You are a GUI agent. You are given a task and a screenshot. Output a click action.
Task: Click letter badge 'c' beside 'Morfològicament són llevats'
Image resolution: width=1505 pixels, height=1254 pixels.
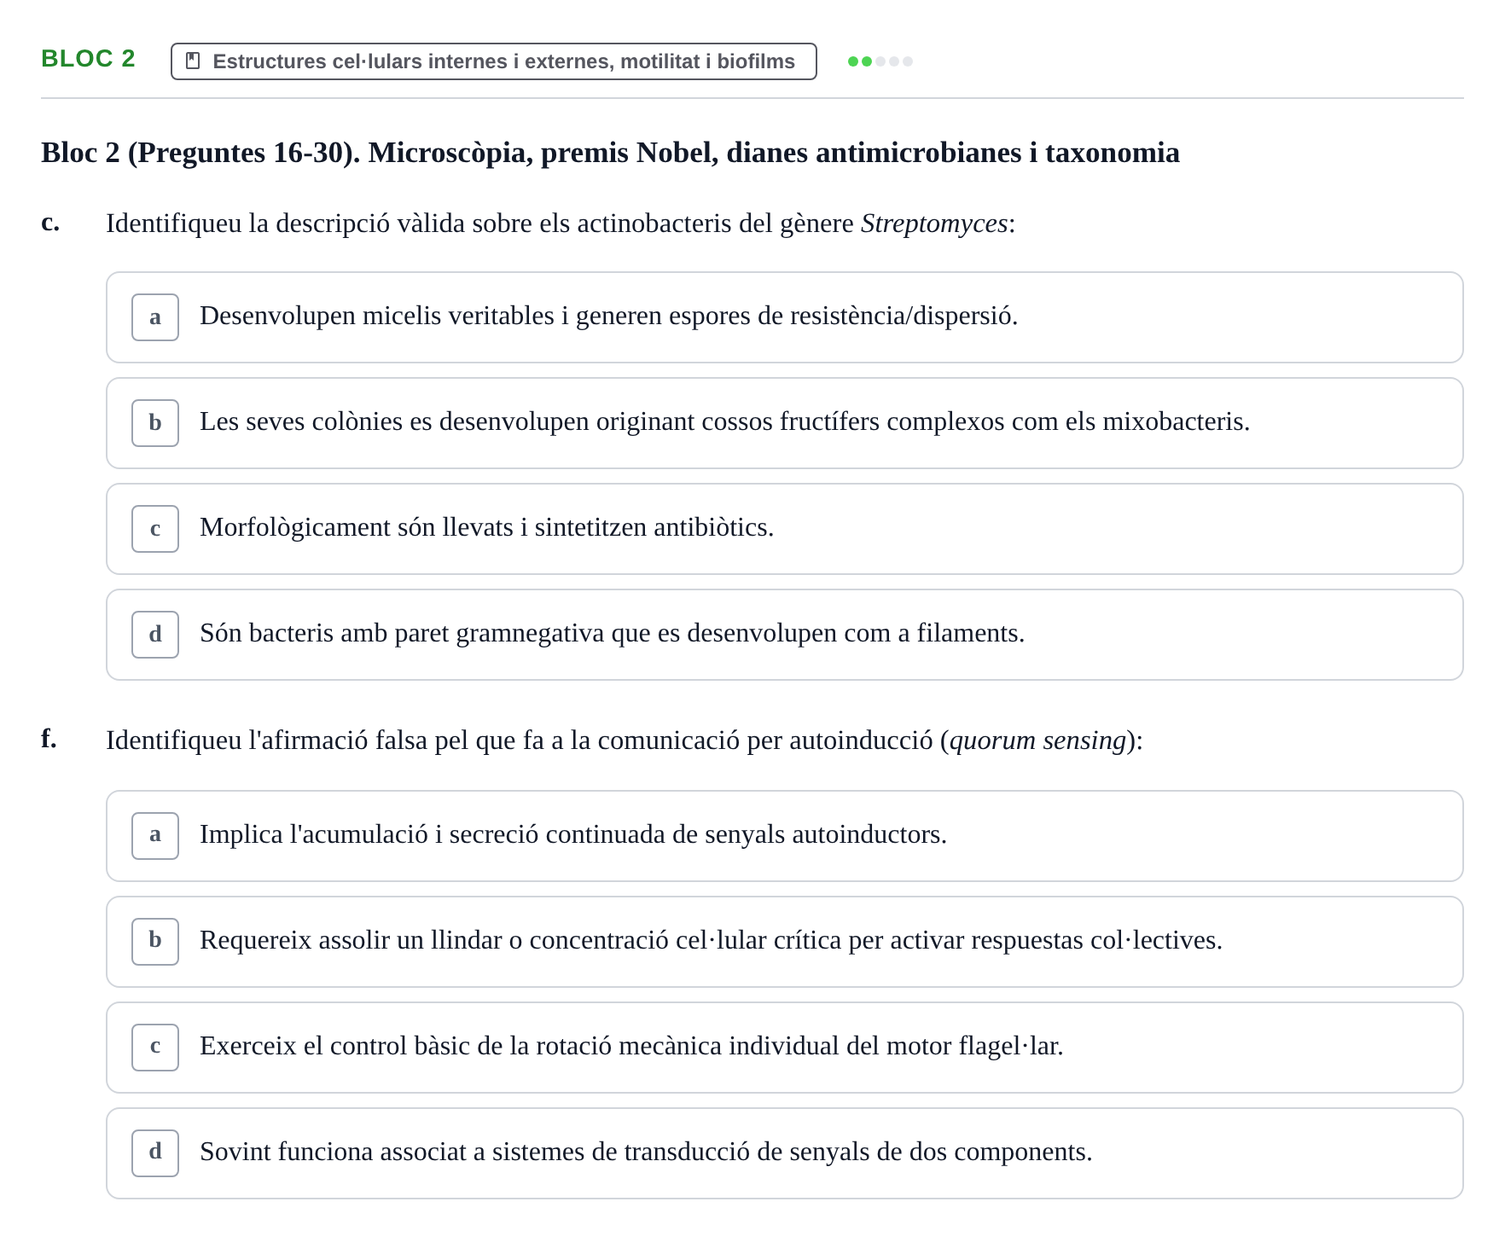click(155, 529)
